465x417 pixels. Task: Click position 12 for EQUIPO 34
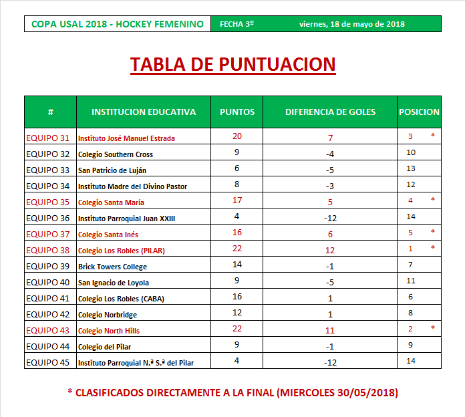pos(411,184)
